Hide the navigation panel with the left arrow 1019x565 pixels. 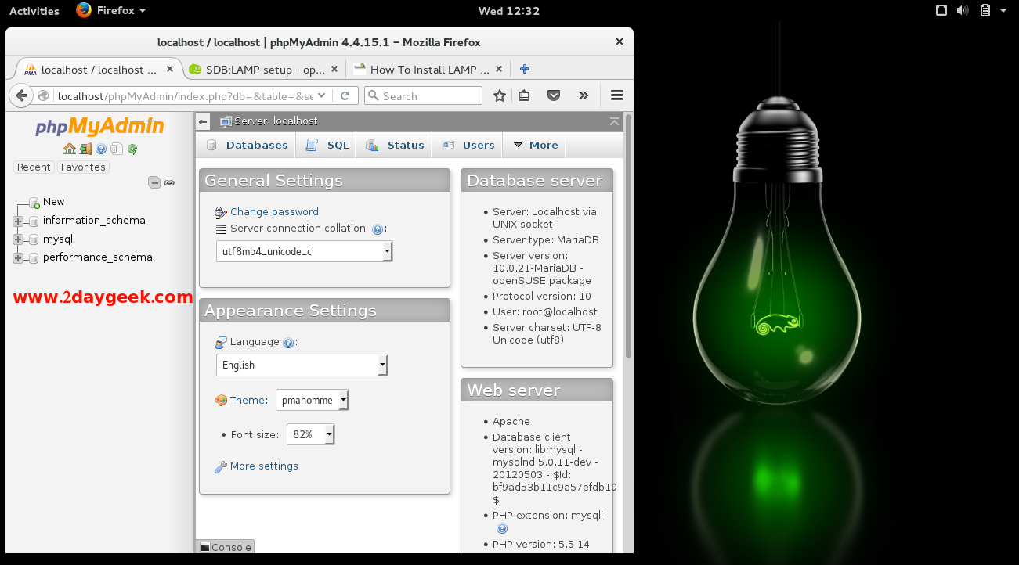[x=203, y=121]
